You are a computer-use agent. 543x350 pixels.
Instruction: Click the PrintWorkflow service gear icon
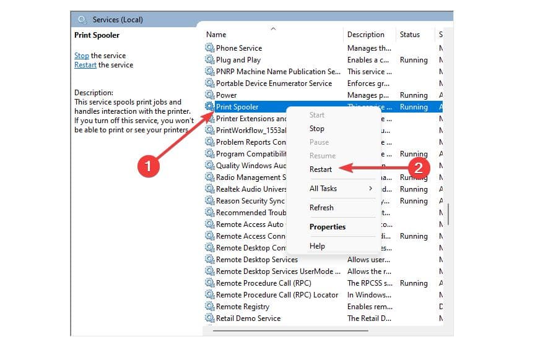(x=209, y=130)
